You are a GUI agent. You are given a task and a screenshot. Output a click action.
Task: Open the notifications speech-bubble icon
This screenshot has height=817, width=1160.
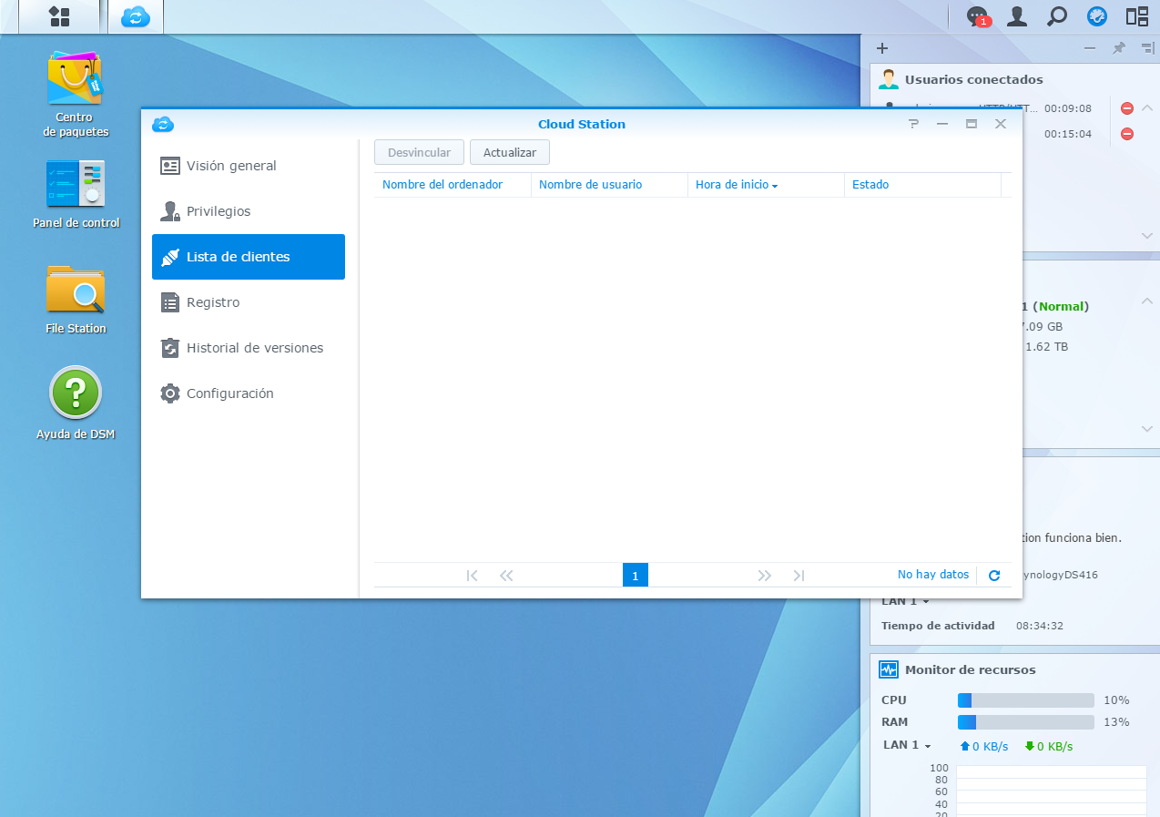[x=978, y=16]
